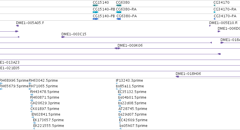Click the RH68996.5prime label
The image size is (240, 130).
coord(14,81)
